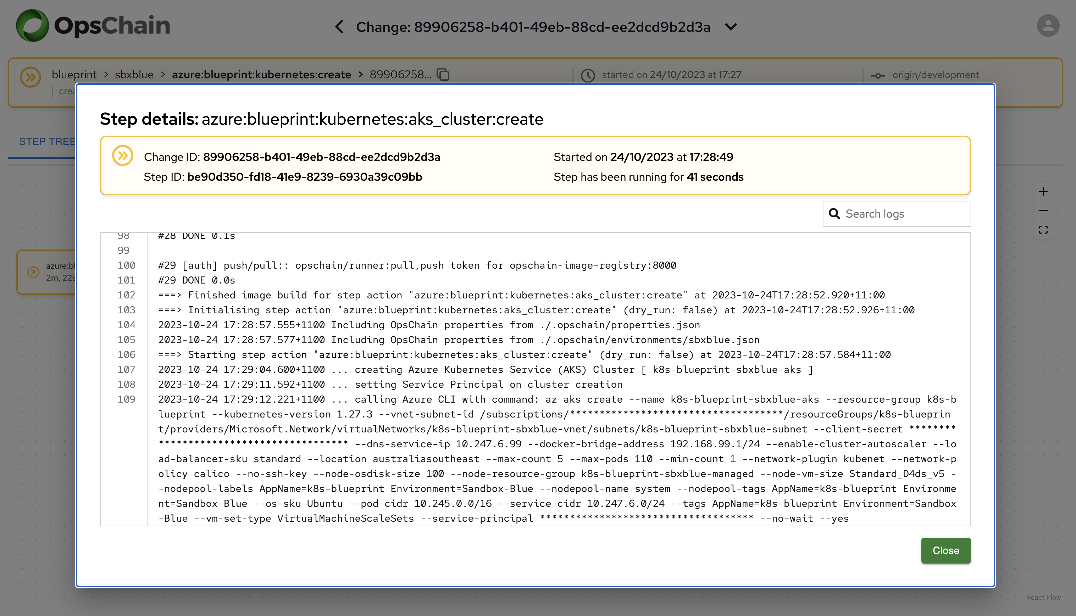Click the origin/development branch label
This screenshot has width=1076, height=616.
point(936,75)
